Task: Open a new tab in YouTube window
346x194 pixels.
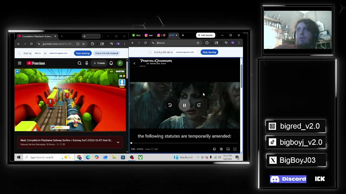Action: point(62,36)
